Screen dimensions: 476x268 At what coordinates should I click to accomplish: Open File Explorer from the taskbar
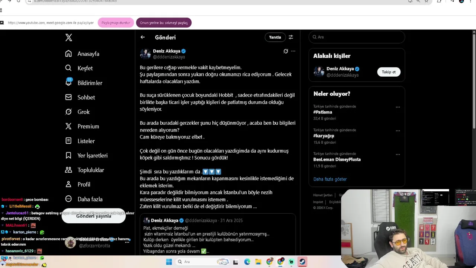tap(258, 262)
